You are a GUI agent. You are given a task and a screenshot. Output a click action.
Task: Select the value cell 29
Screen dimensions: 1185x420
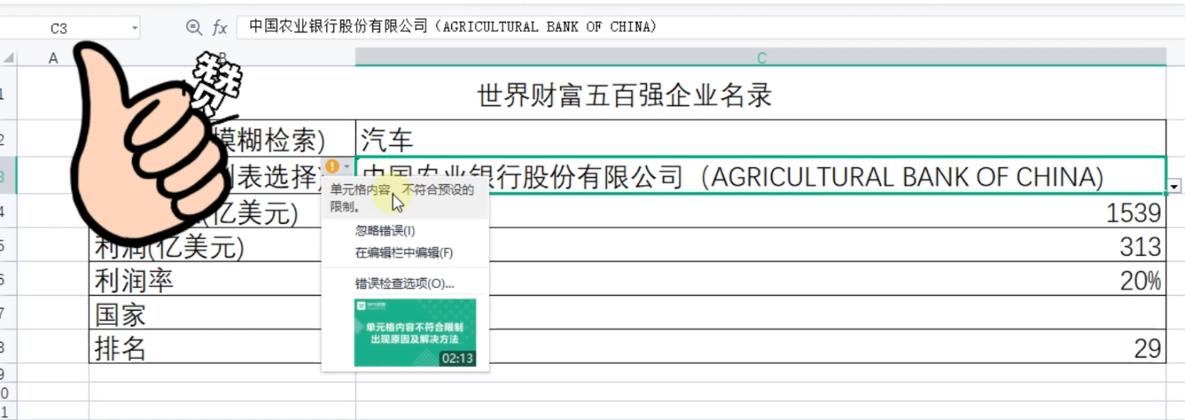[760, 348]
